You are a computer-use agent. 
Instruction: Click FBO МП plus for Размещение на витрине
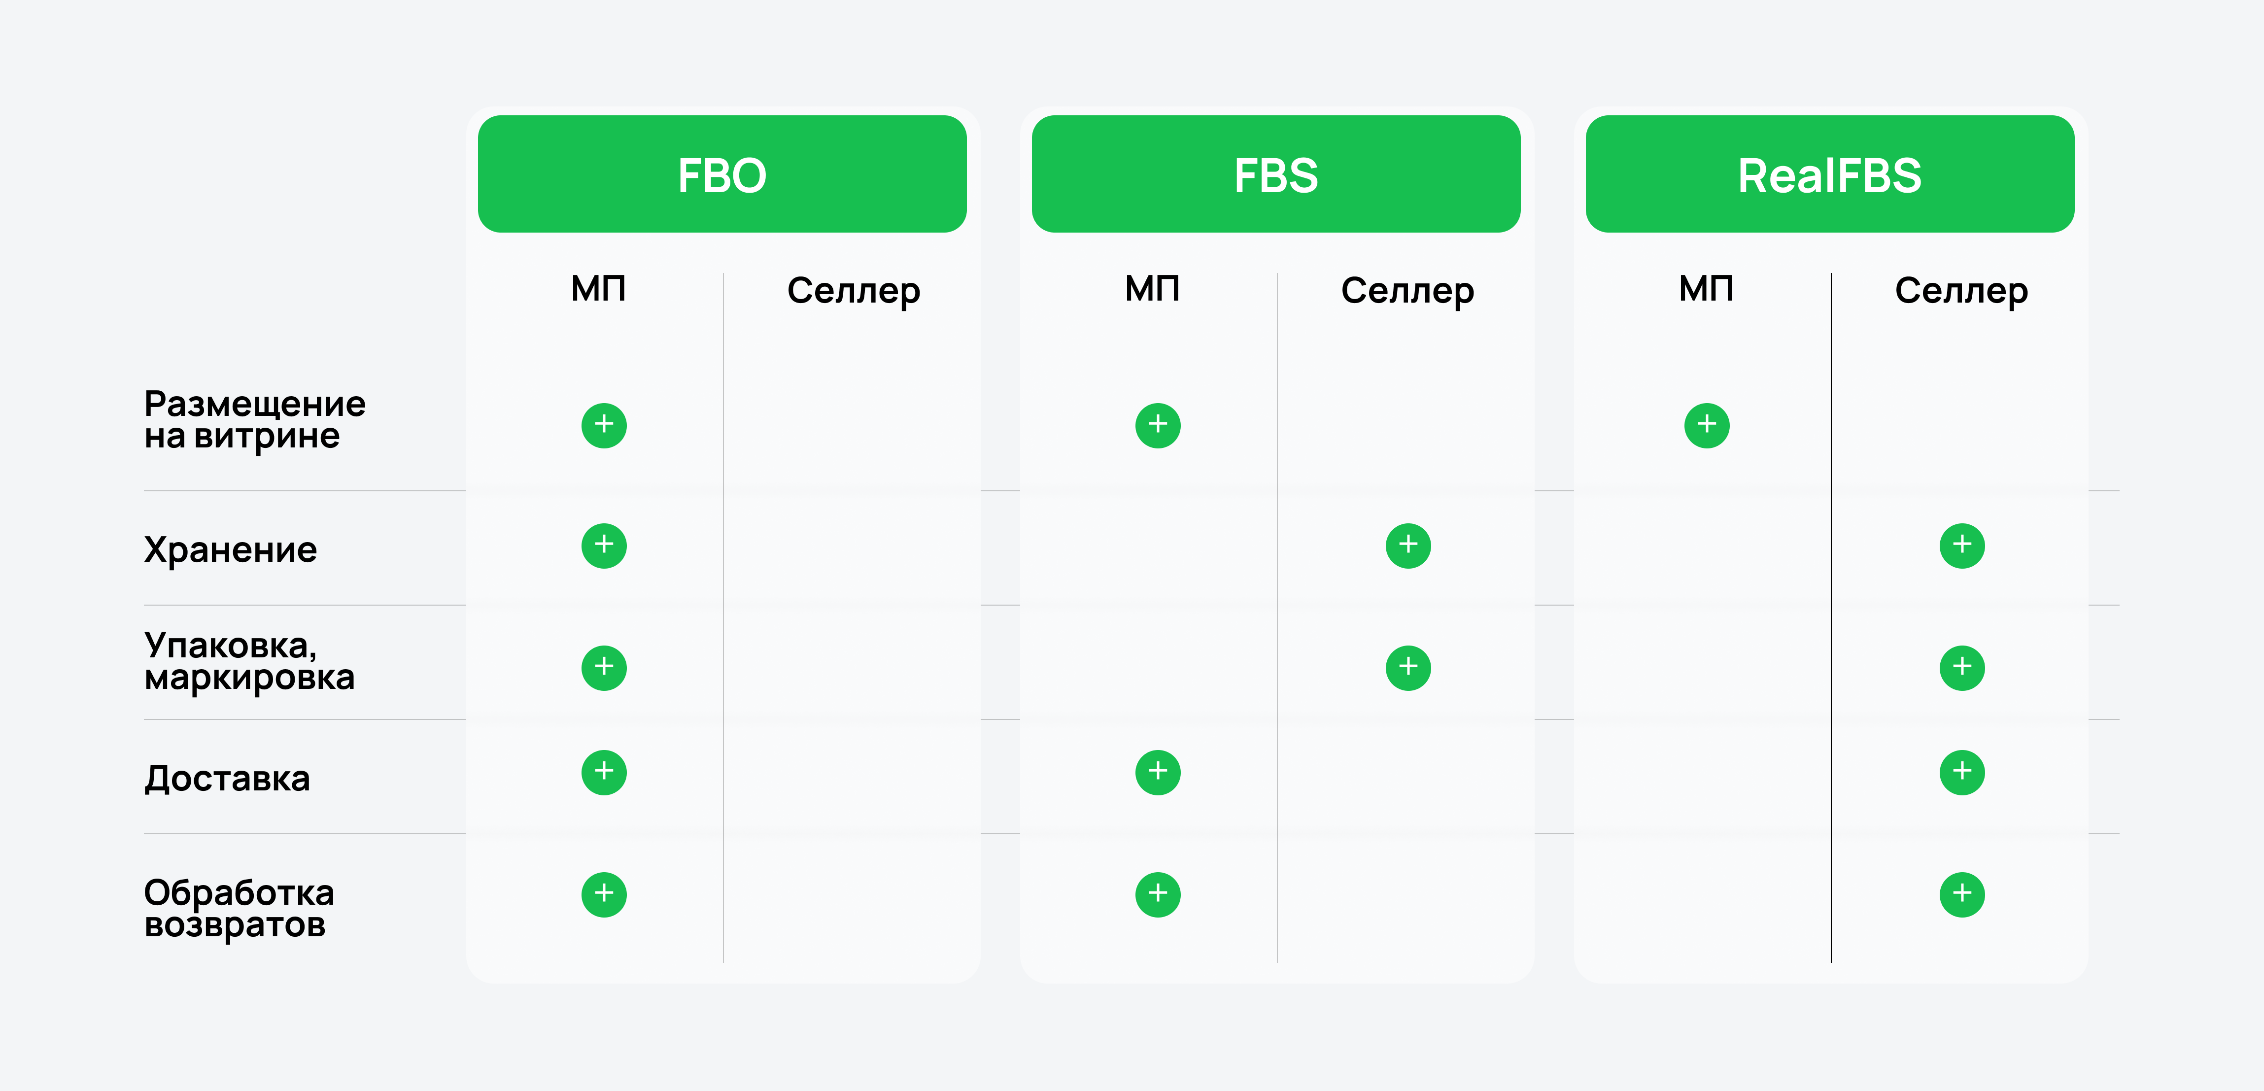pyautogui.click(x=604, y=425)
